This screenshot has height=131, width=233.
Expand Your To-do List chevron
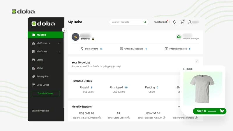(197, 61)
